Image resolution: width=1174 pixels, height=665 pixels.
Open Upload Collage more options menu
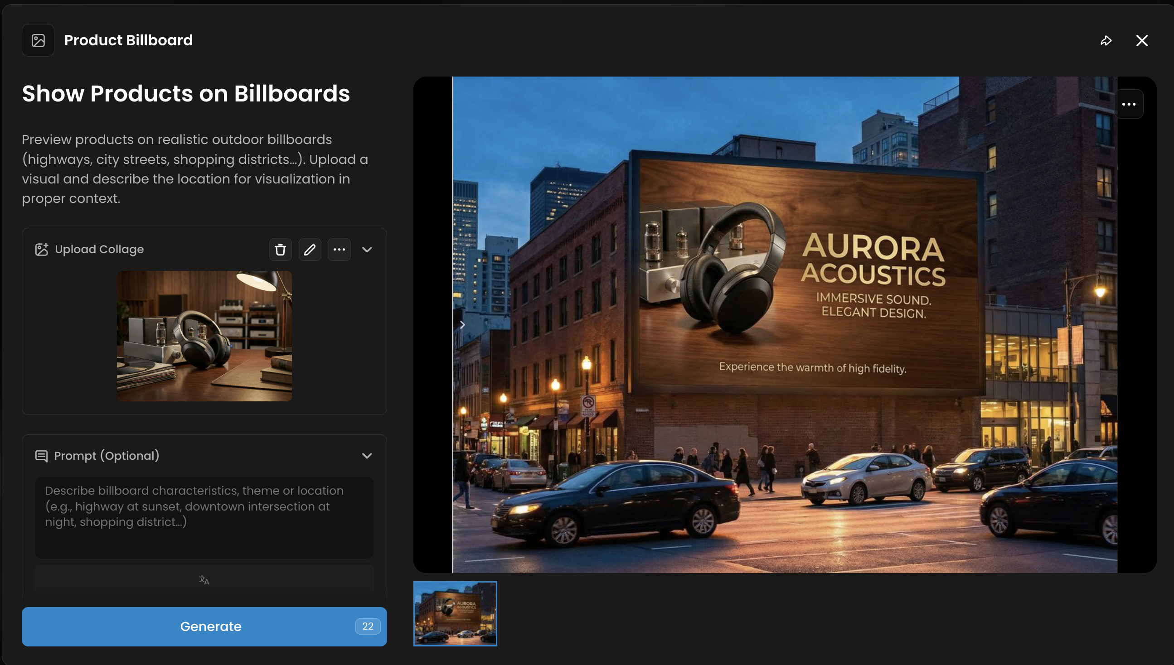click(339, 249)
